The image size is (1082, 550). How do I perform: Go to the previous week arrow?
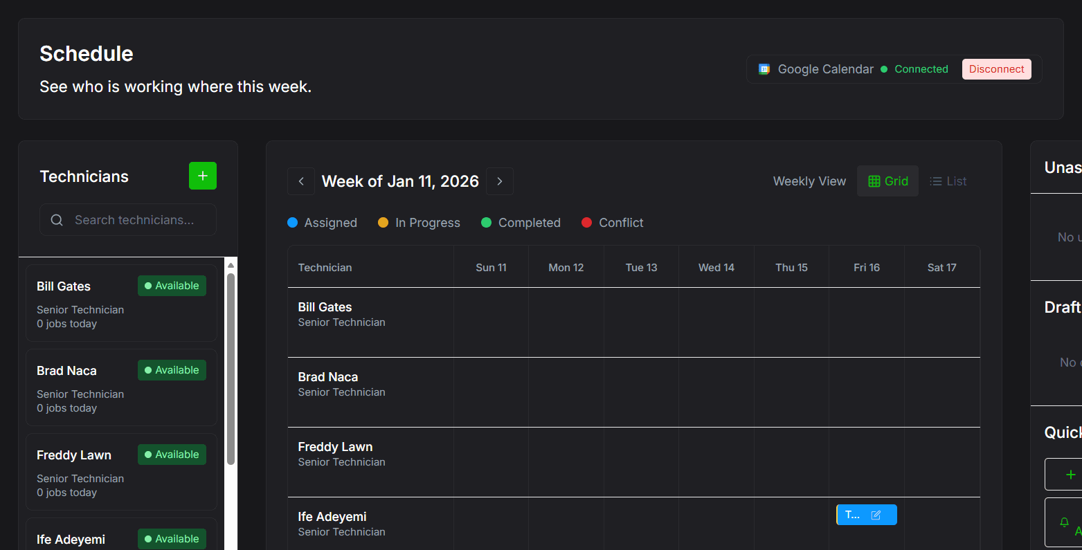click(x=301, y=181)
